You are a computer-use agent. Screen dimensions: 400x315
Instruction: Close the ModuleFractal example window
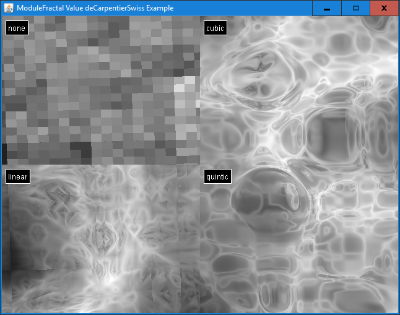pyautogui.click(x=384, y=8)
